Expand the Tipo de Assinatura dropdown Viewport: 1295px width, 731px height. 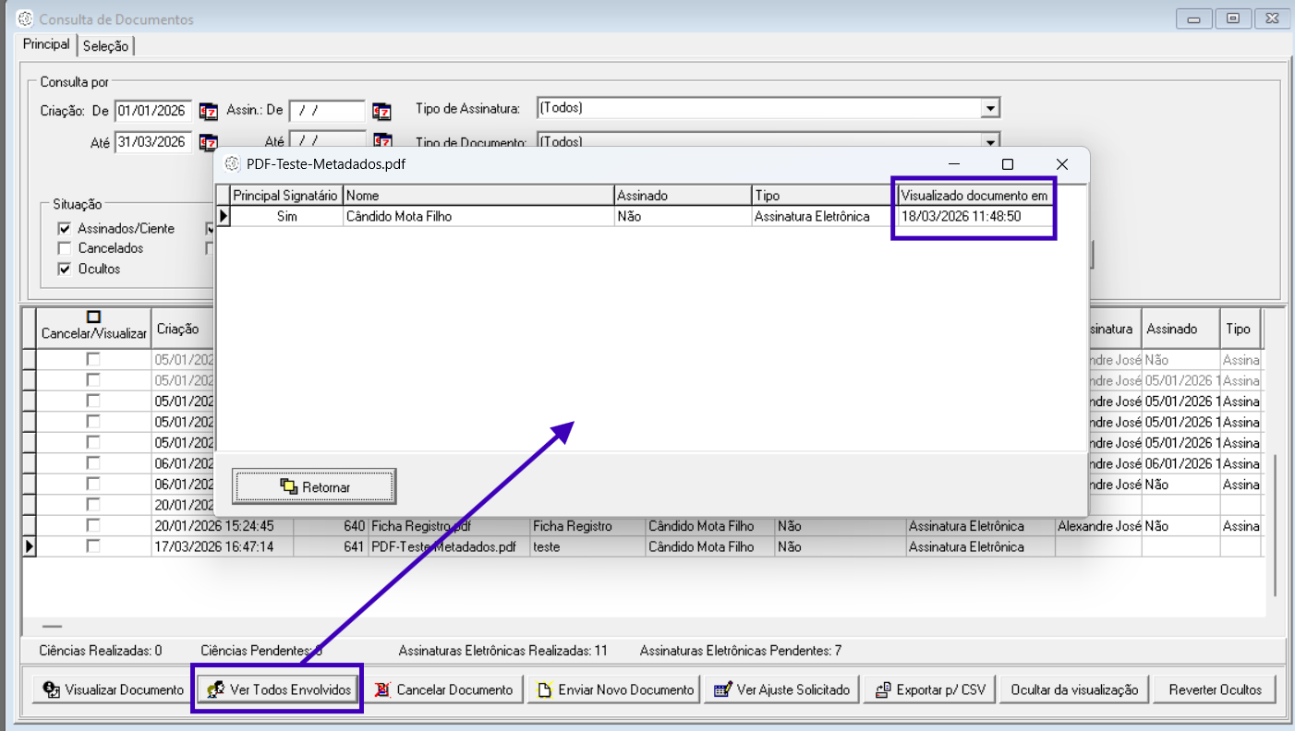coord(990,109)
